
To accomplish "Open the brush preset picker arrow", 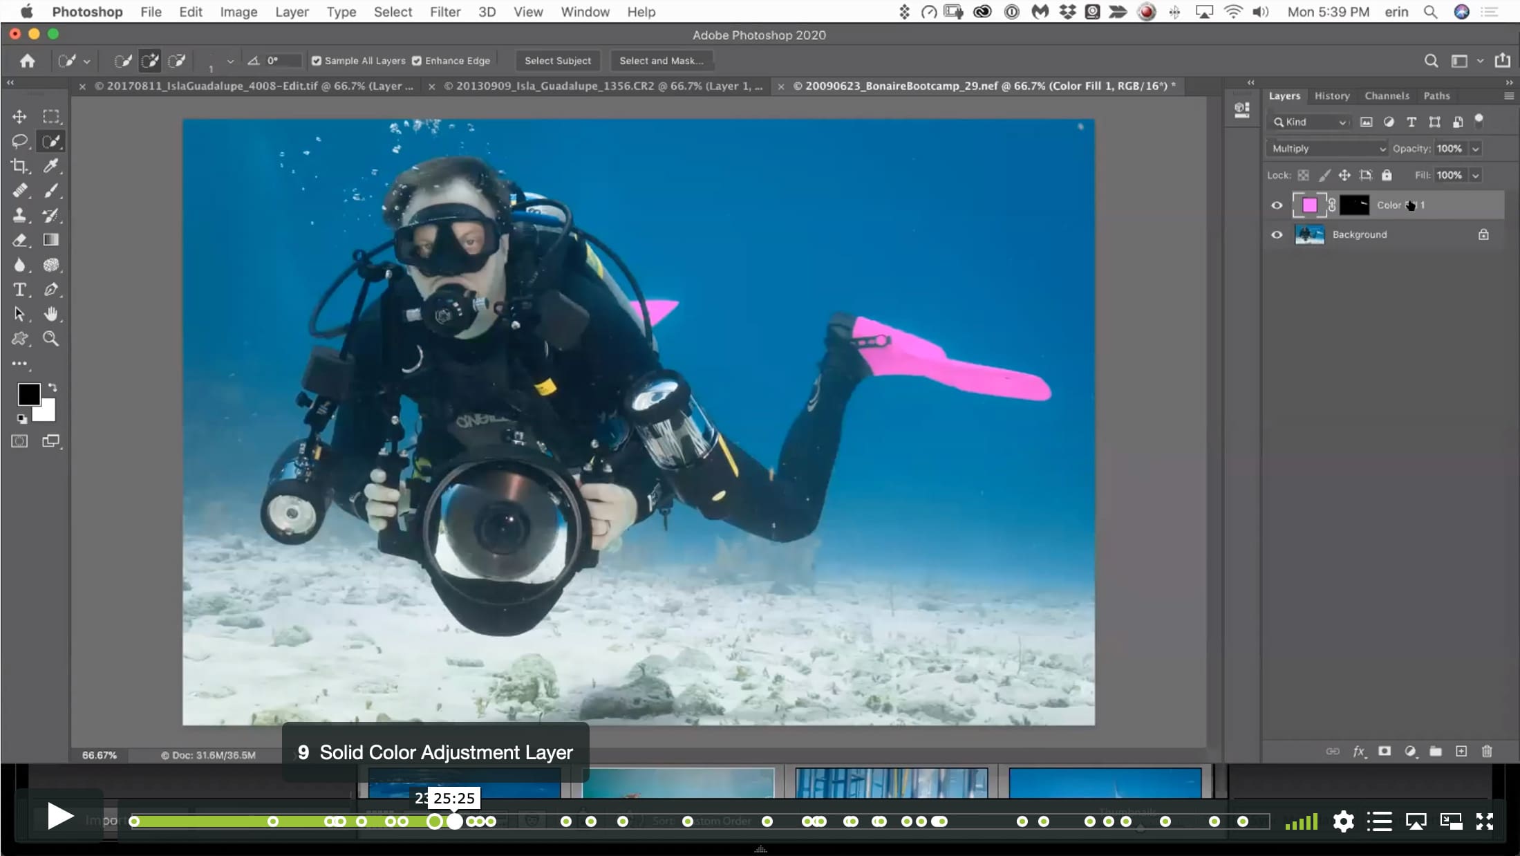I will 230,62.
